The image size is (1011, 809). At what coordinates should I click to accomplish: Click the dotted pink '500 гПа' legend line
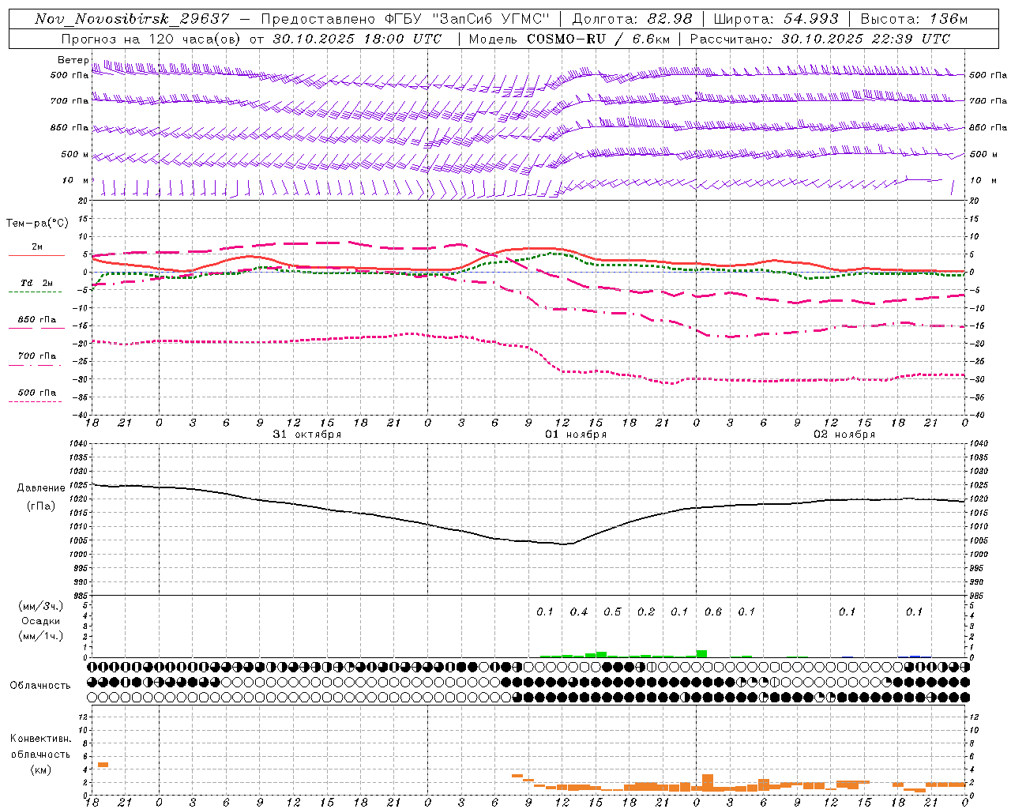pyautogui.click(x=35, y=401)
